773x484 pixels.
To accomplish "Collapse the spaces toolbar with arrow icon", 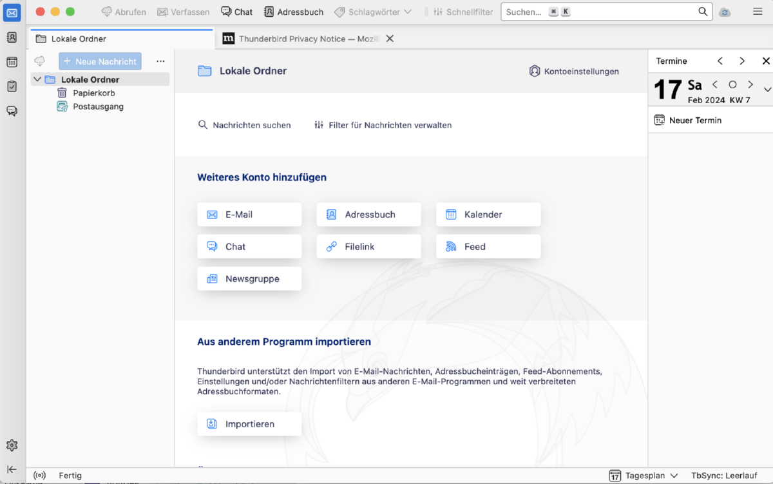I will [12, 470].
